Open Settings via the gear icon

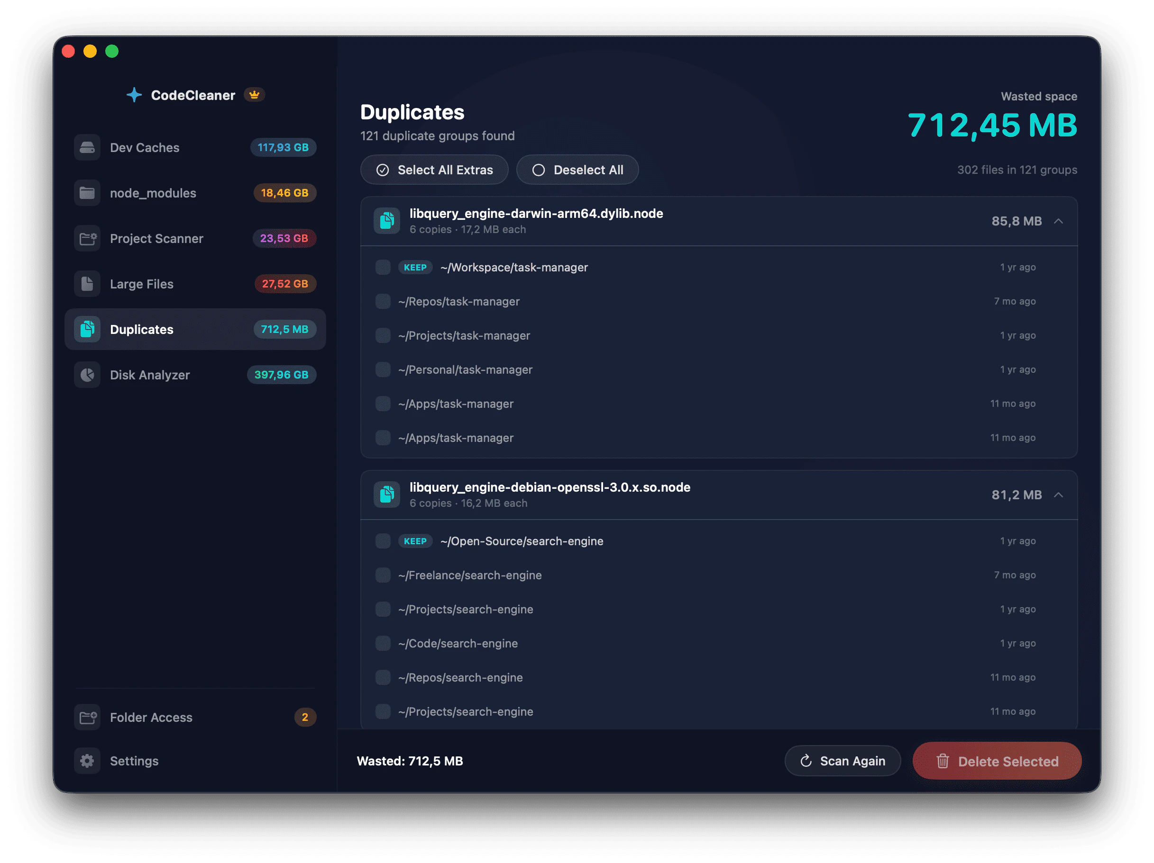tap(88, 761)
